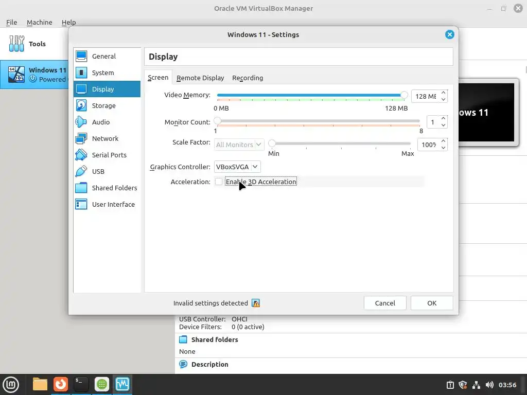Open the Machine menu
Viewport: 527px width, 395px height.
pyautogui.click(x=39, y=22)
